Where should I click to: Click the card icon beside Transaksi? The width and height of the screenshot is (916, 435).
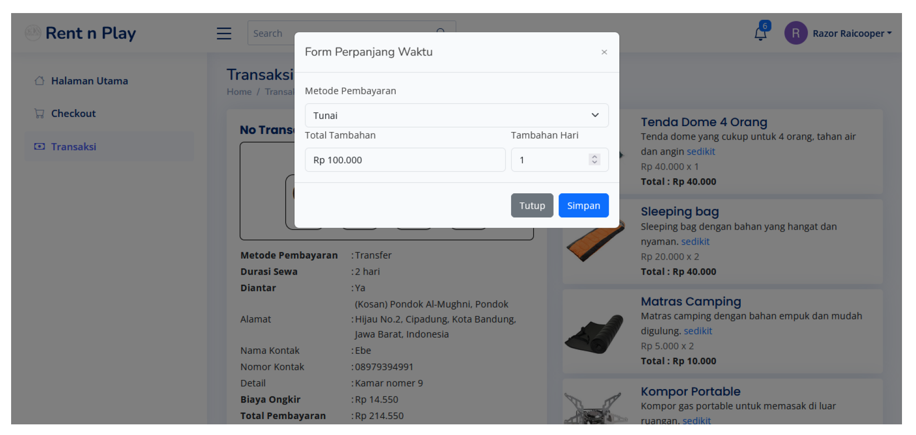click(x=41, y=146)
